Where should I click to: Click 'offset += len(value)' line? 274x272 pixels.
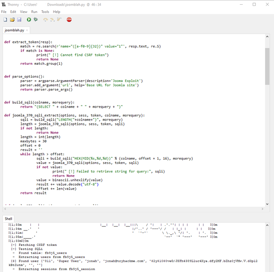(57, 189)
